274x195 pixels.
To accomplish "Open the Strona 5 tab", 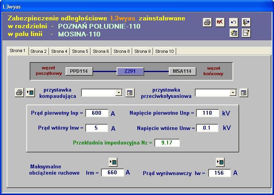I will (x=80, y=51).
